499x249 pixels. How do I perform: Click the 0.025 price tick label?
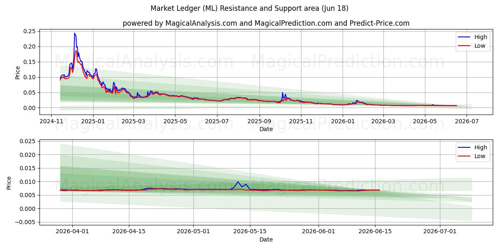(27, 142)
